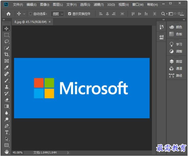This screenshot has width=188, height=156.
Task: Close the 8.jpg document tab
Action: (x=50, y=22)
